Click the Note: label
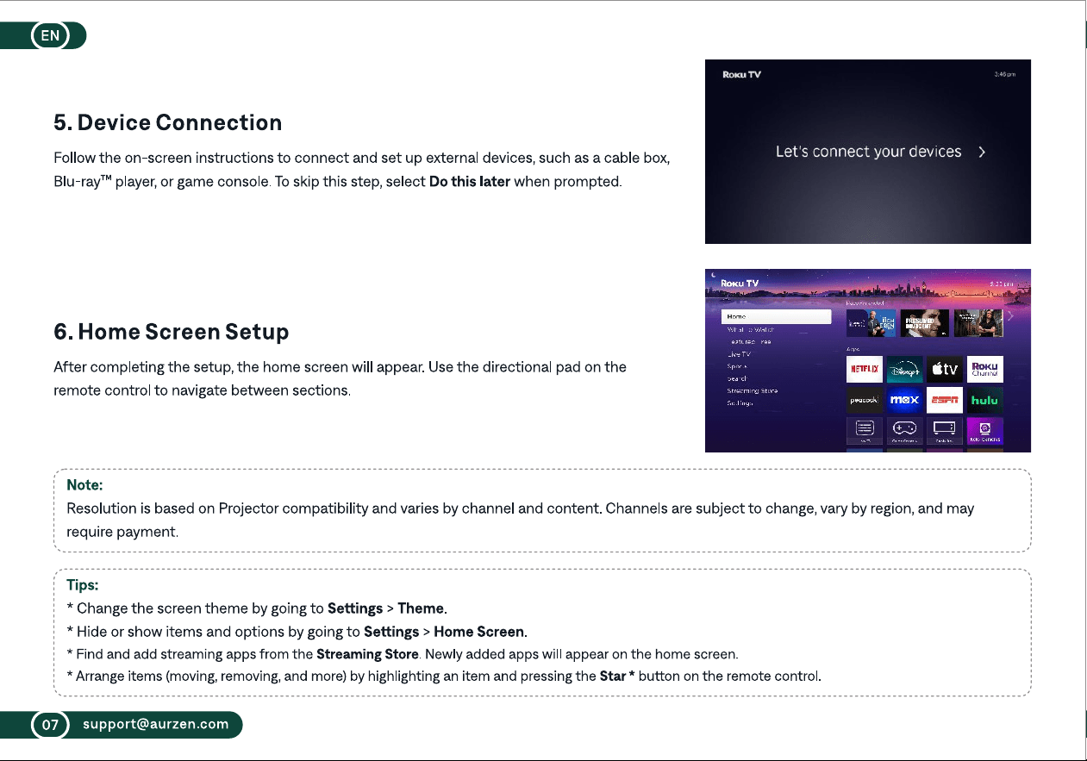Screen dimensions: 1087x761 pyautogui.click(x=84, y=485)
